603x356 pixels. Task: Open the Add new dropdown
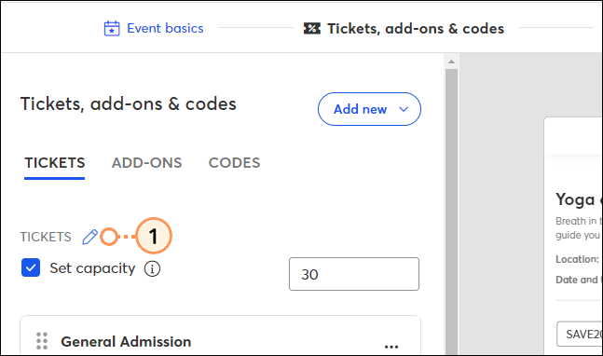tap(369, 109)
